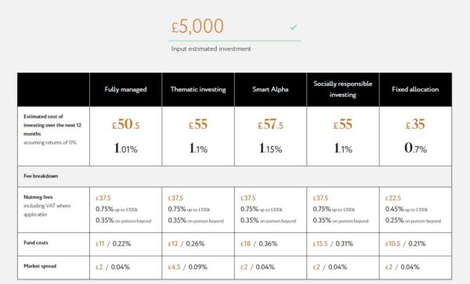The image size is (470, 284).
Task: Expand the Fee breakdown section row
Action: pos(234,176)
